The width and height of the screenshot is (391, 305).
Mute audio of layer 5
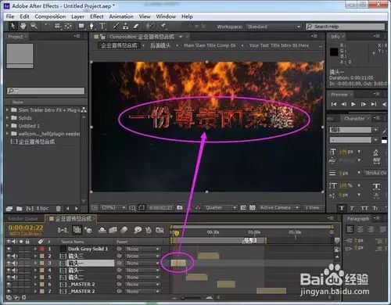(x=15, y=277)
